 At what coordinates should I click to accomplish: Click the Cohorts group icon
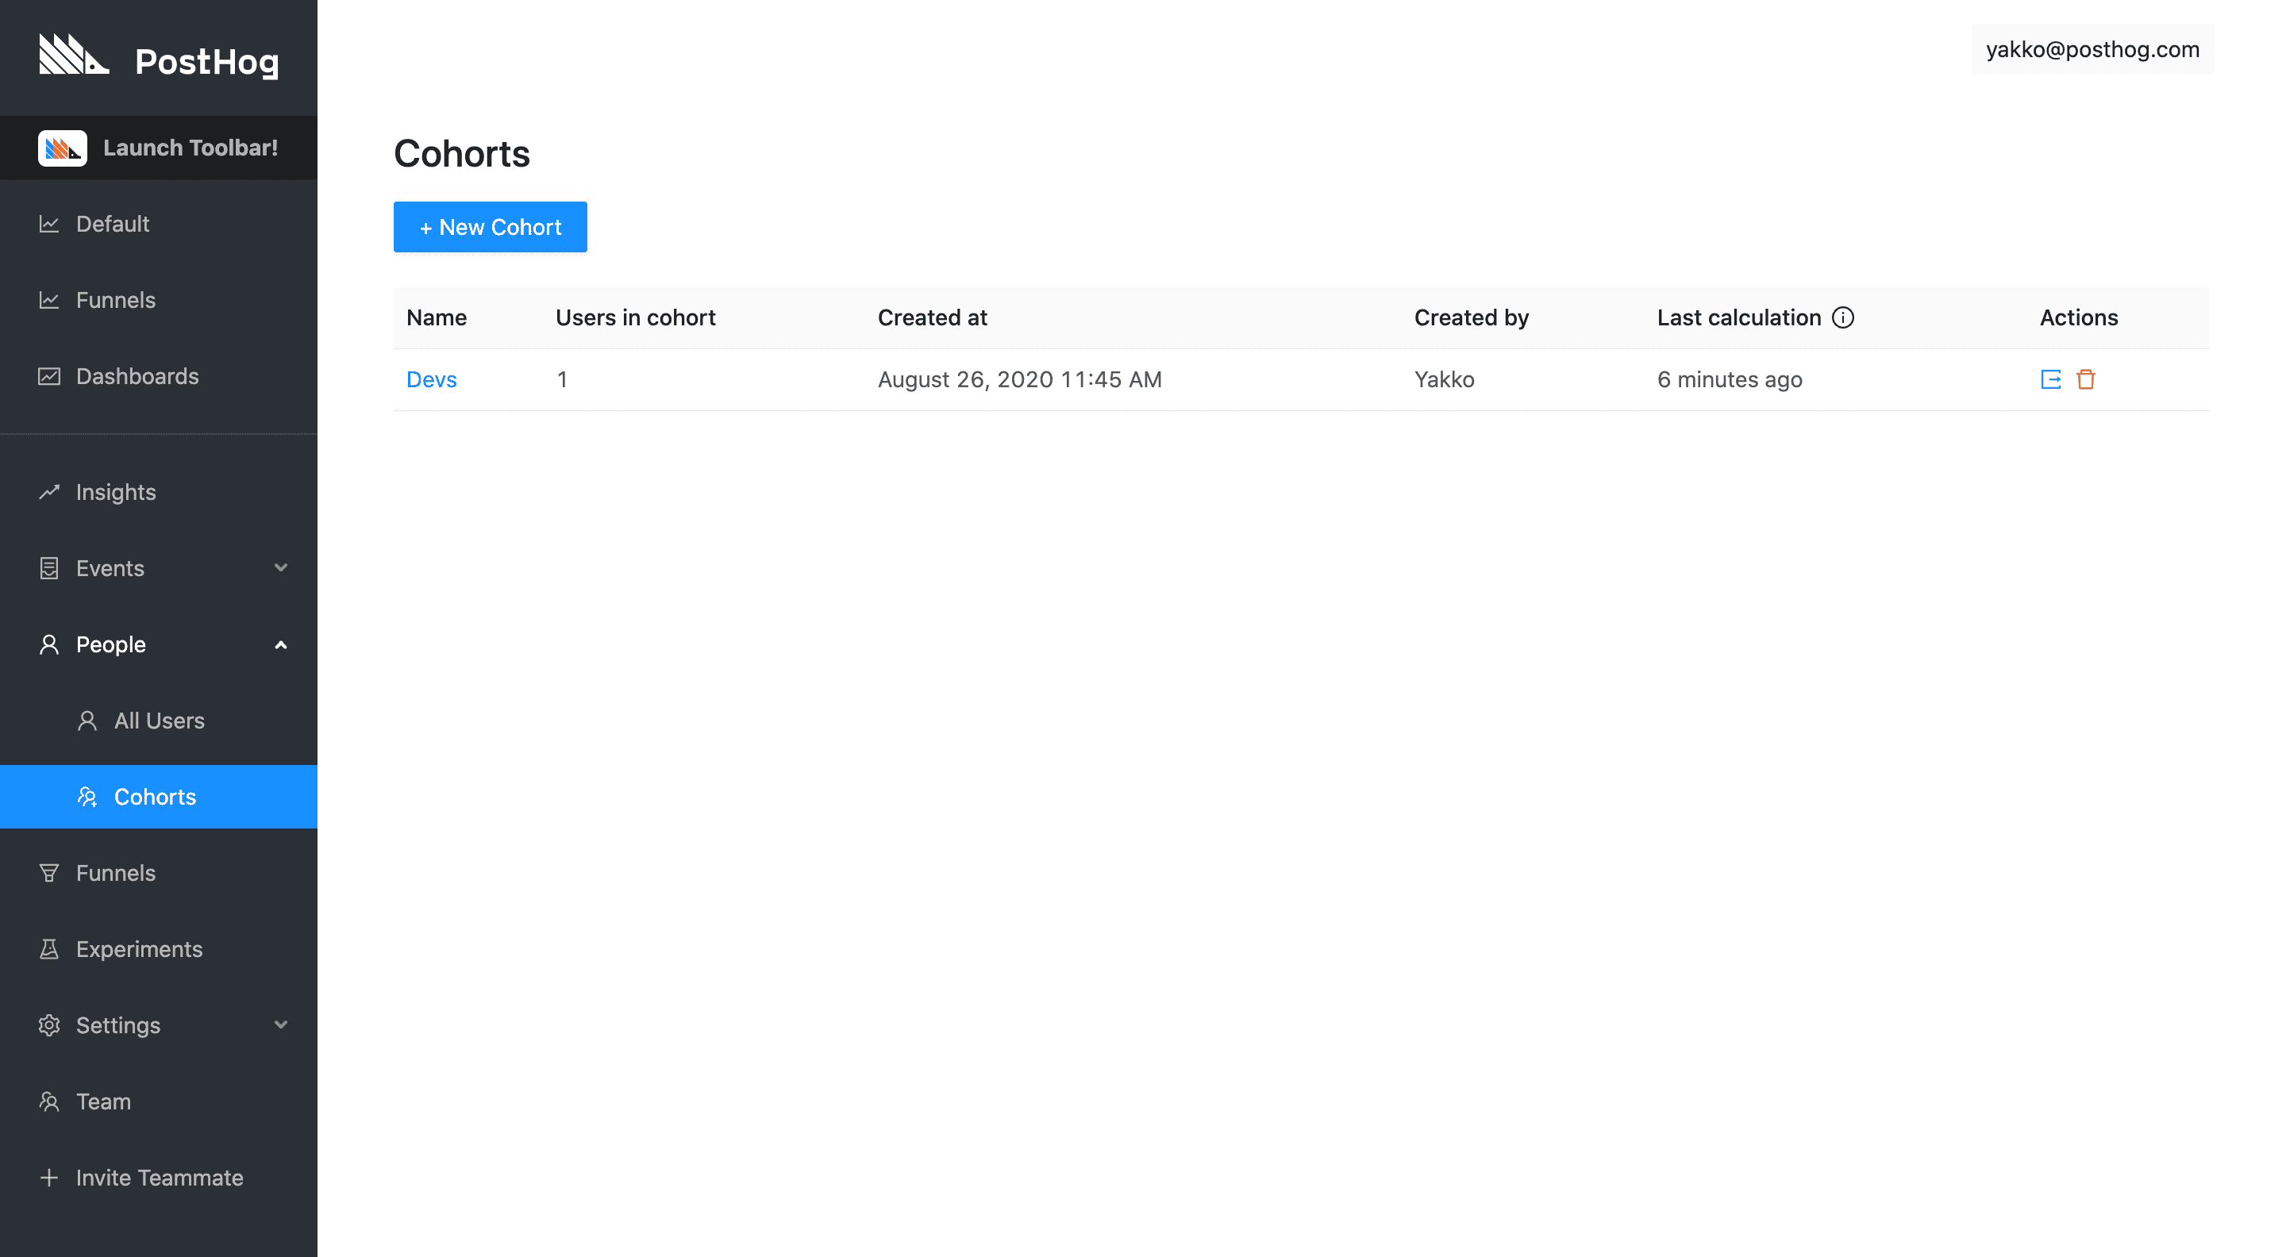[87, 797]
